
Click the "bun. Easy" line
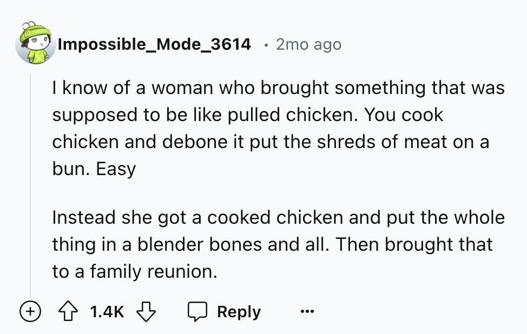tap(94, 169)
